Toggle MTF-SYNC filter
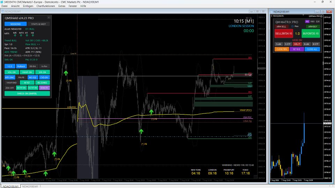The height and width of the screenshot is (188, 335). point(10,77)
